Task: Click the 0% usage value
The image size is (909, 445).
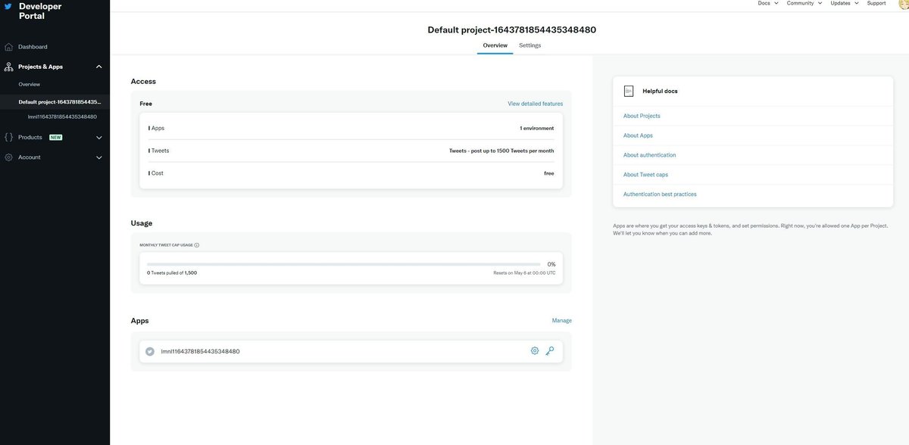Action: (551, 264)
